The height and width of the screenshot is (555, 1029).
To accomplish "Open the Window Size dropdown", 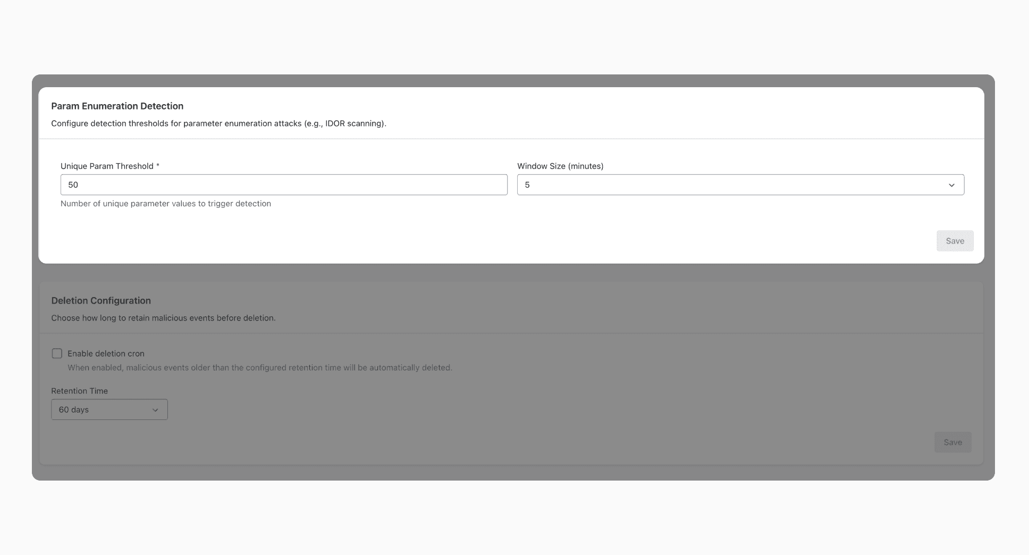I will (740, 184).
